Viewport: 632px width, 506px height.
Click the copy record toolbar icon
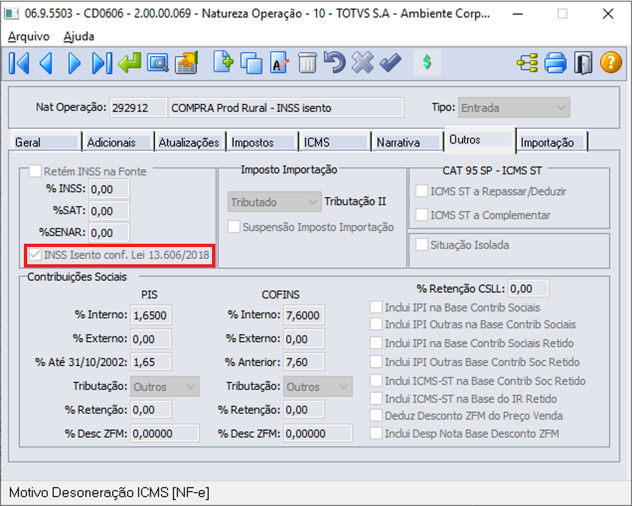click(x=251, y=64)
